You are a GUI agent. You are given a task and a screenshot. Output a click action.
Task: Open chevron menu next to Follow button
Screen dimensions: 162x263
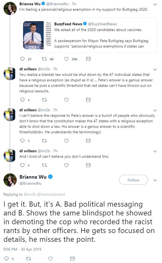point(155,180)
